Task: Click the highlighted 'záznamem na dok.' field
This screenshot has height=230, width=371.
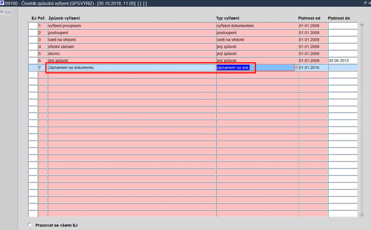Action: tap(255, 67)
